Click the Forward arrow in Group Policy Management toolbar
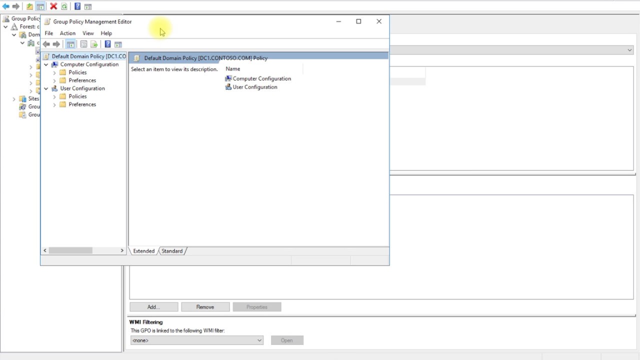 click(x=16, y=6)
